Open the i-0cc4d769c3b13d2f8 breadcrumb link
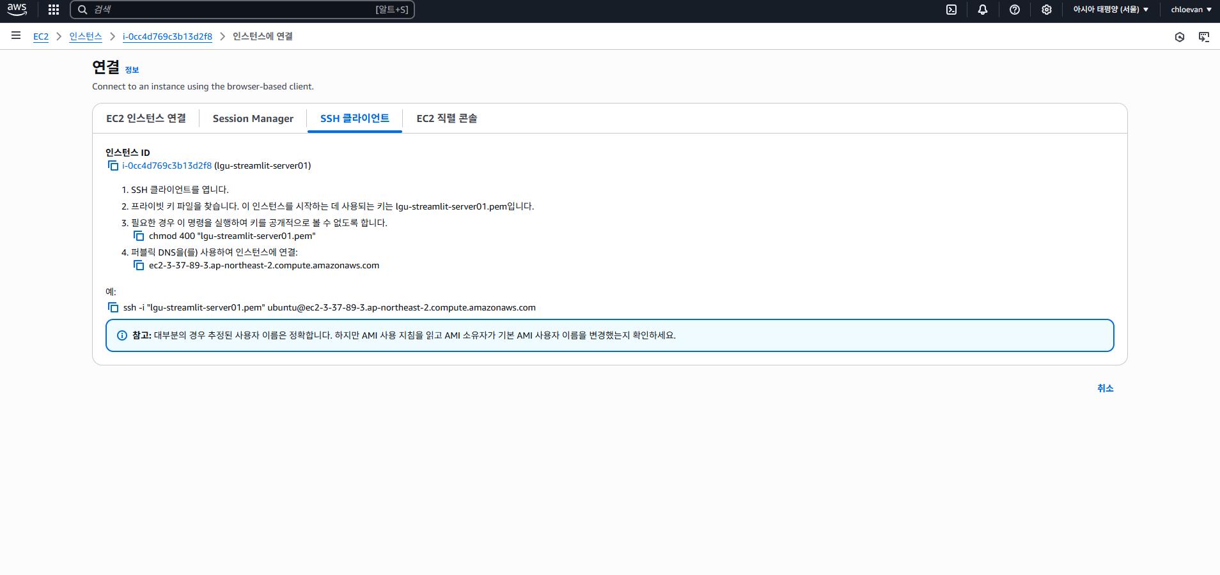Image resolution: width=1220 pixels, height=575 pixels. 168,36
